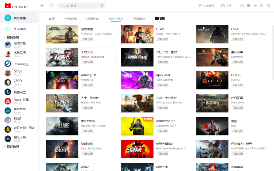Select 英雄联盟 icon in sidebar
The width and height of the screenshot is (274, 171).
click(8, 92)
